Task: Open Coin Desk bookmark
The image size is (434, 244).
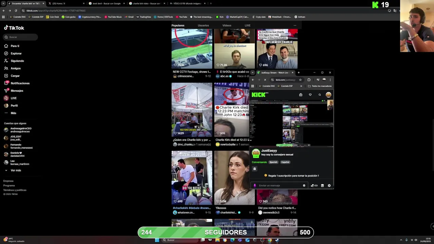Action: pyautogui.click(x=53, y=17)
